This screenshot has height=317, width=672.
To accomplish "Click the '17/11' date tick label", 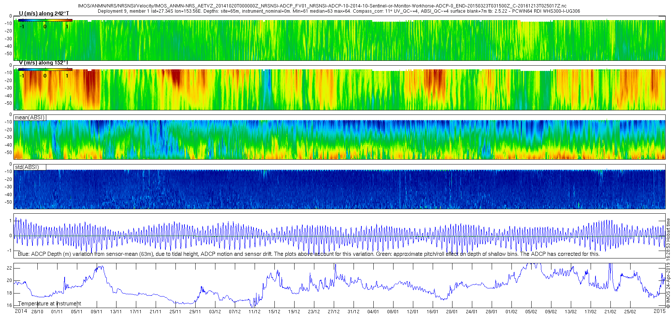I will pyautogui.click(x=136, y=312).
